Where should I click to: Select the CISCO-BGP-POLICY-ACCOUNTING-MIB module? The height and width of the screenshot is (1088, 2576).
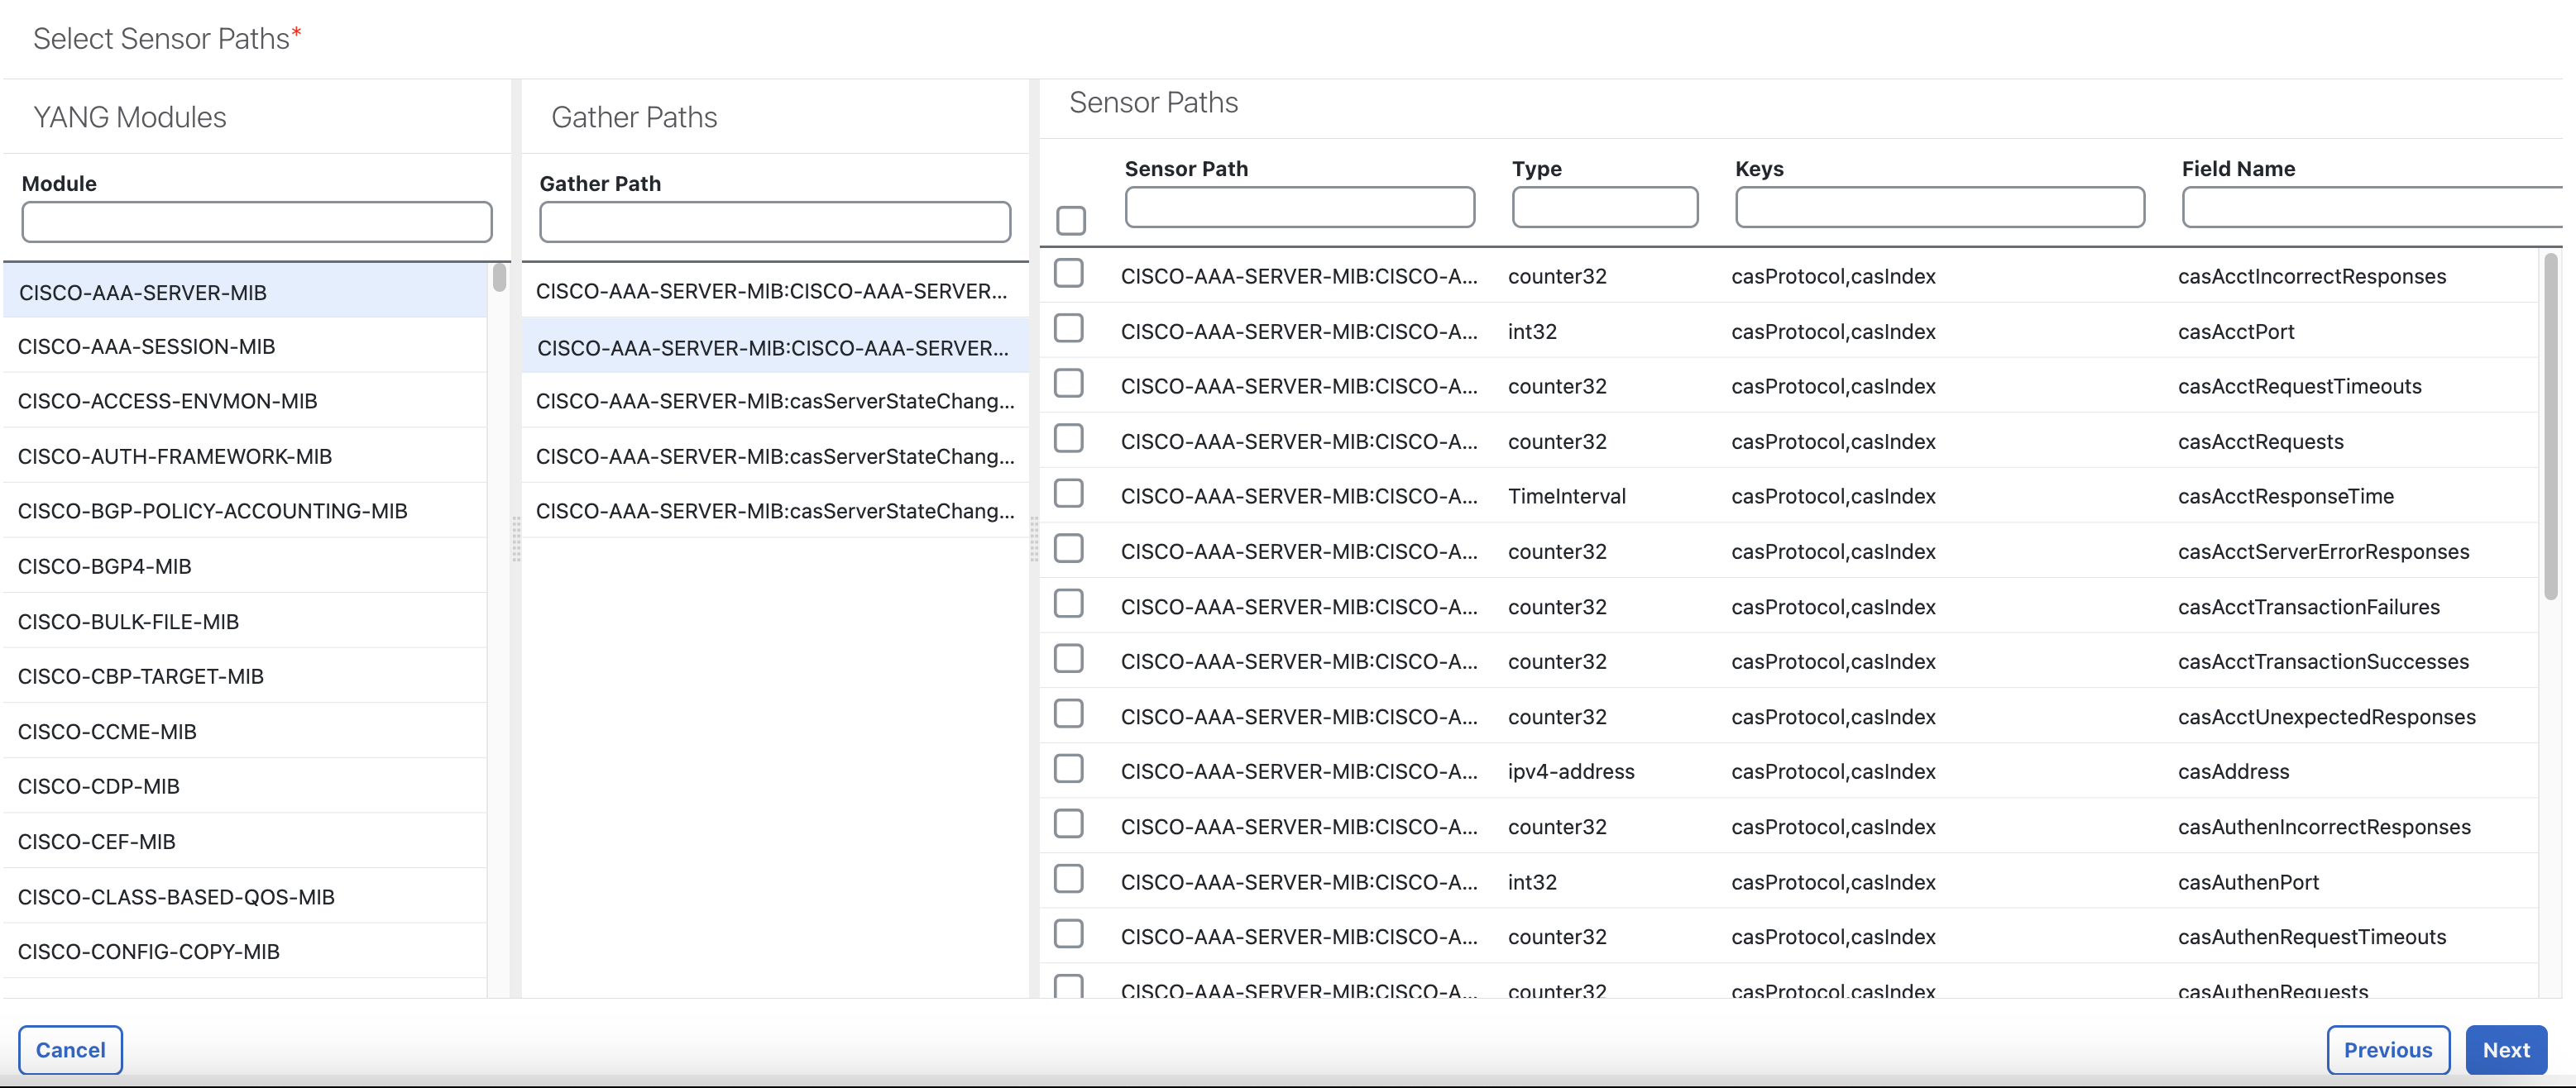coord(245,512)
